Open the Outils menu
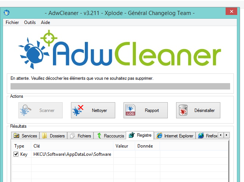 coord(30,22)
